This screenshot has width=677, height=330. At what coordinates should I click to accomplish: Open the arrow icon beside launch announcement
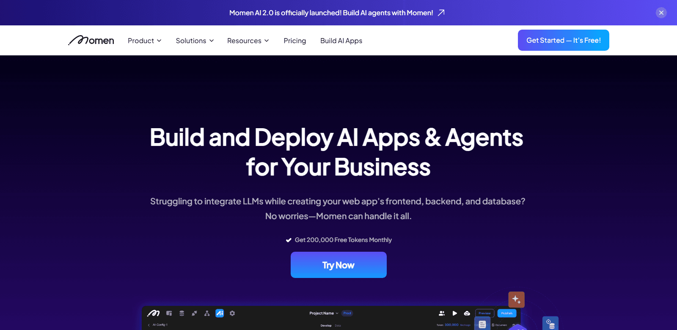coord(441,13)
